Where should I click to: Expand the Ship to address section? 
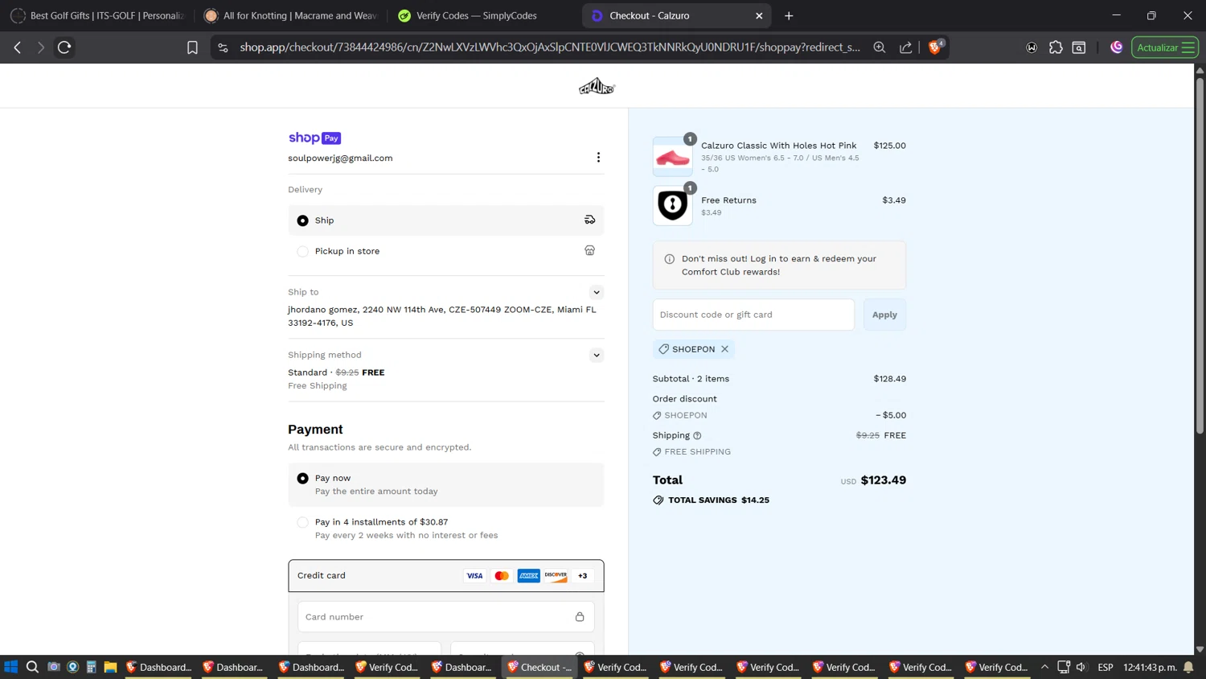pos(597,292)
